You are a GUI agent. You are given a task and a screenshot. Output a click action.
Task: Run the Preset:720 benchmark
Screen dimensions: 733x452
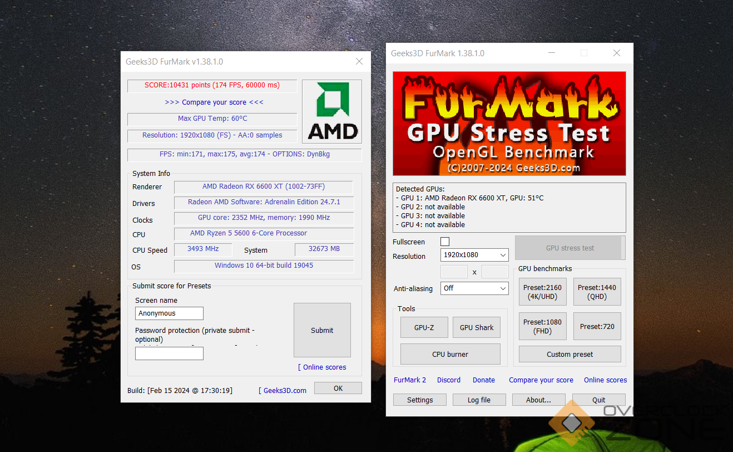click(x=597, y=326)
